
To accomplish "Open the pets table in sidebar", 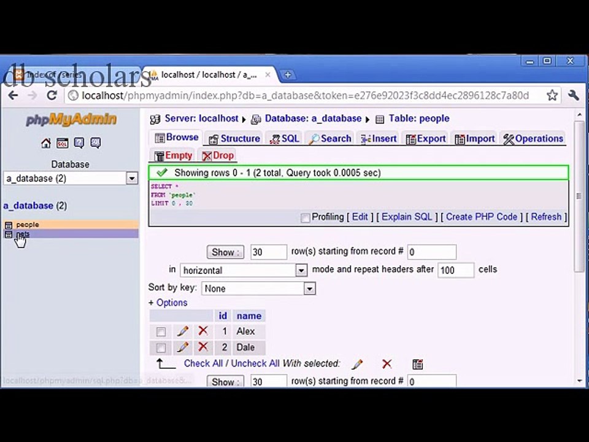I will pyautogui.click(x=23, y=234).
